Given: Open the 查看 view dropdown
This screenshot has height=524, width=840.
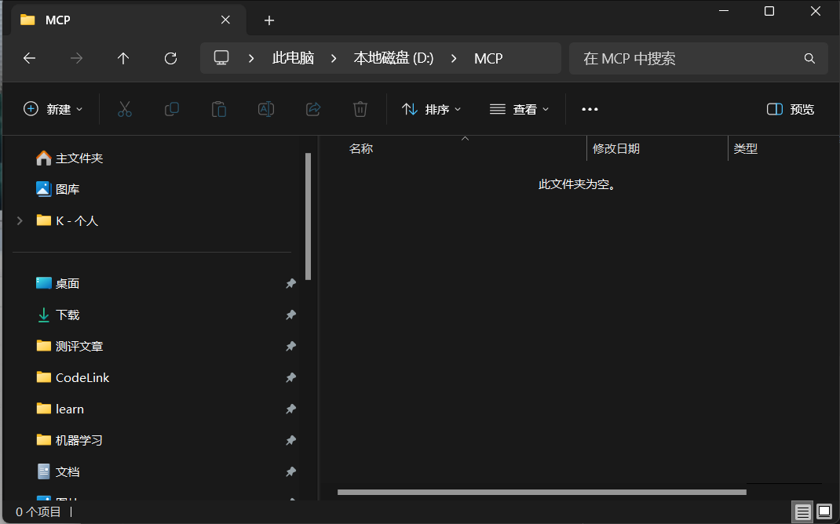Looking at the screenshot, I should click(x=519, y=109).
